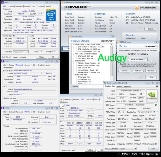Open system Details in the 3DMark05 System panel

151,29
